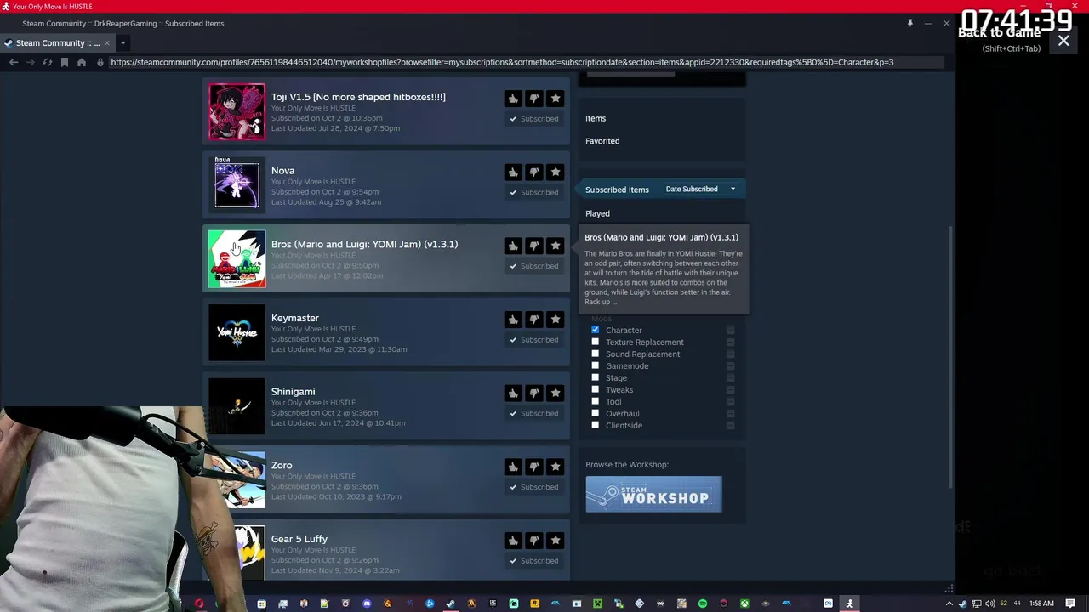The image size is (1089, 612).
Task: Rate Keymaster thumbs up
Action: pyautogui.click(x=513, y=320)
